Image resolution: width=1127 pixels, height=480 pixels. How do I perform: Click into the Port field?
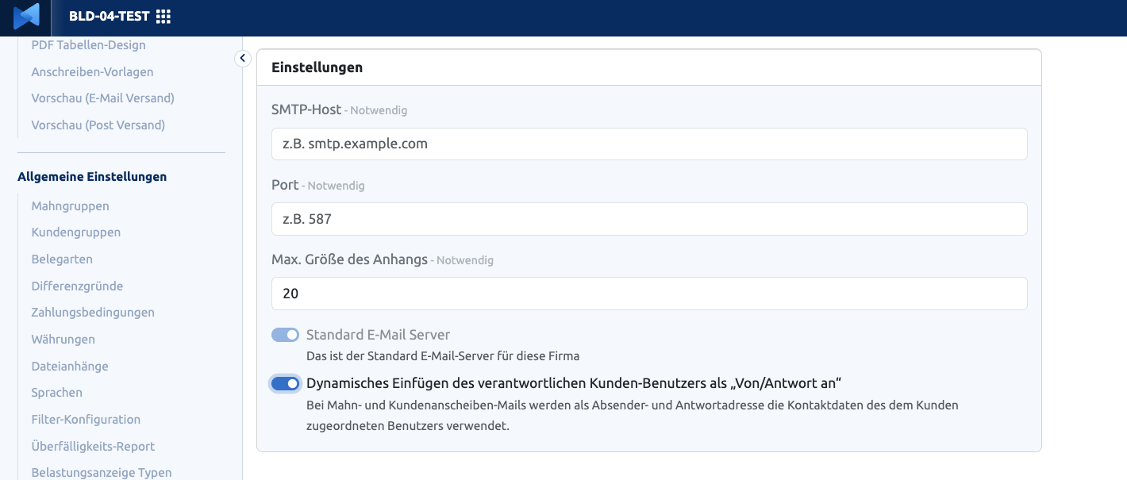pyautogui.click(x=649, y=219)
